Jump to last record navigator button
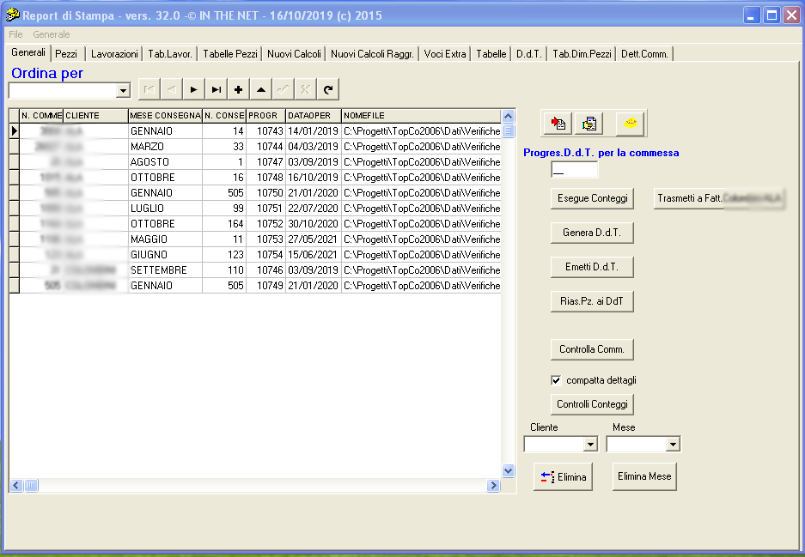 216,90
